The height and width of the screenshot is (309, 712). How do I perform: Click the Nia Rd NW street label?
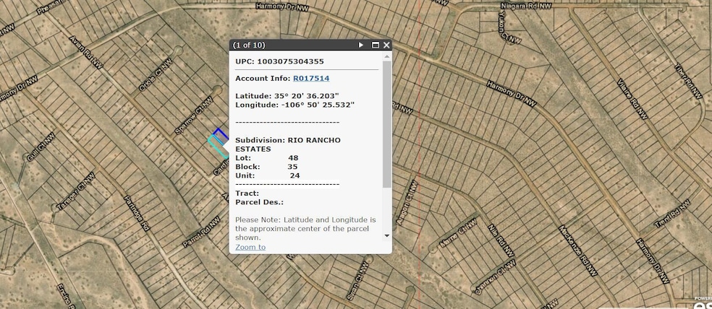point(501,240)
